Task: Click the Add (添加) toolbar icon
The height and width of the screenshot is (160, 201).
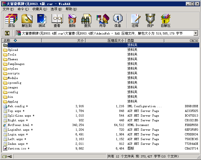Action: (11, 21)
